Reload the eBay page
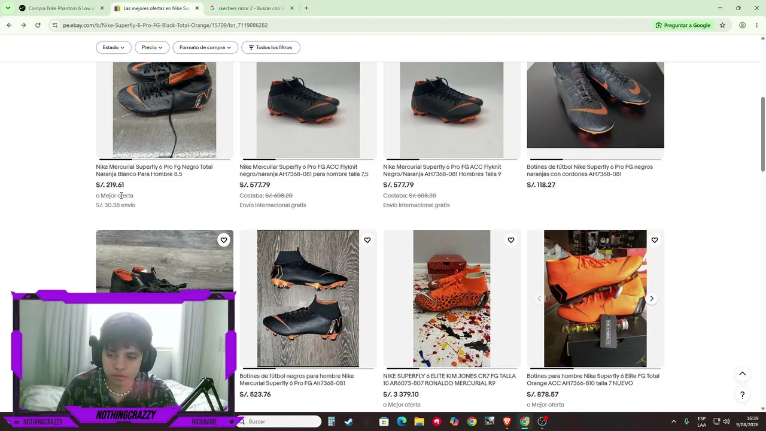766x431 pixels. click(x=38, y=25)
